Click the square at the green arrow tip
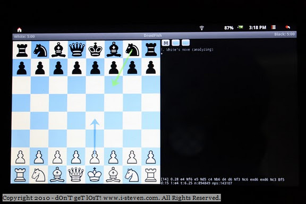The height and width of the screenshot is (204, 306). tap(114, 84)
